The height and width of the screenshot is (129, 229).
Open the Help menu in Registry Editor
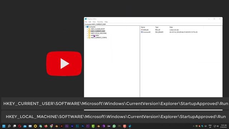106,22
